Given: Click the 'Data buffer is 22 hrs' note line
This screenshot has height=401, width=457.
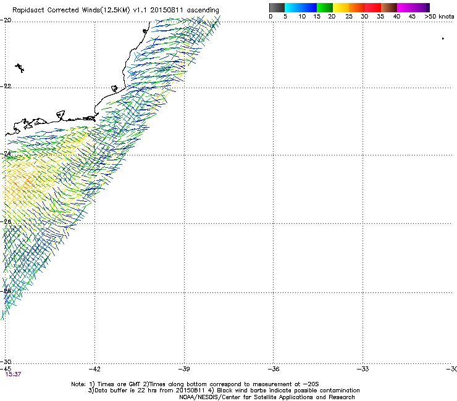Looking at the screenshot, I should tap(224, 391).
